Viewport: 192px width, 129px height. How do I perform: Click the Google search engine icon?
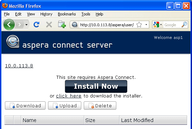(x=156, y=25)
